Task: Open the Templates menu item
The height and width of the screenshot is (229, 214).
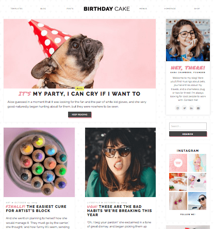Action: (x=17, y=9)
